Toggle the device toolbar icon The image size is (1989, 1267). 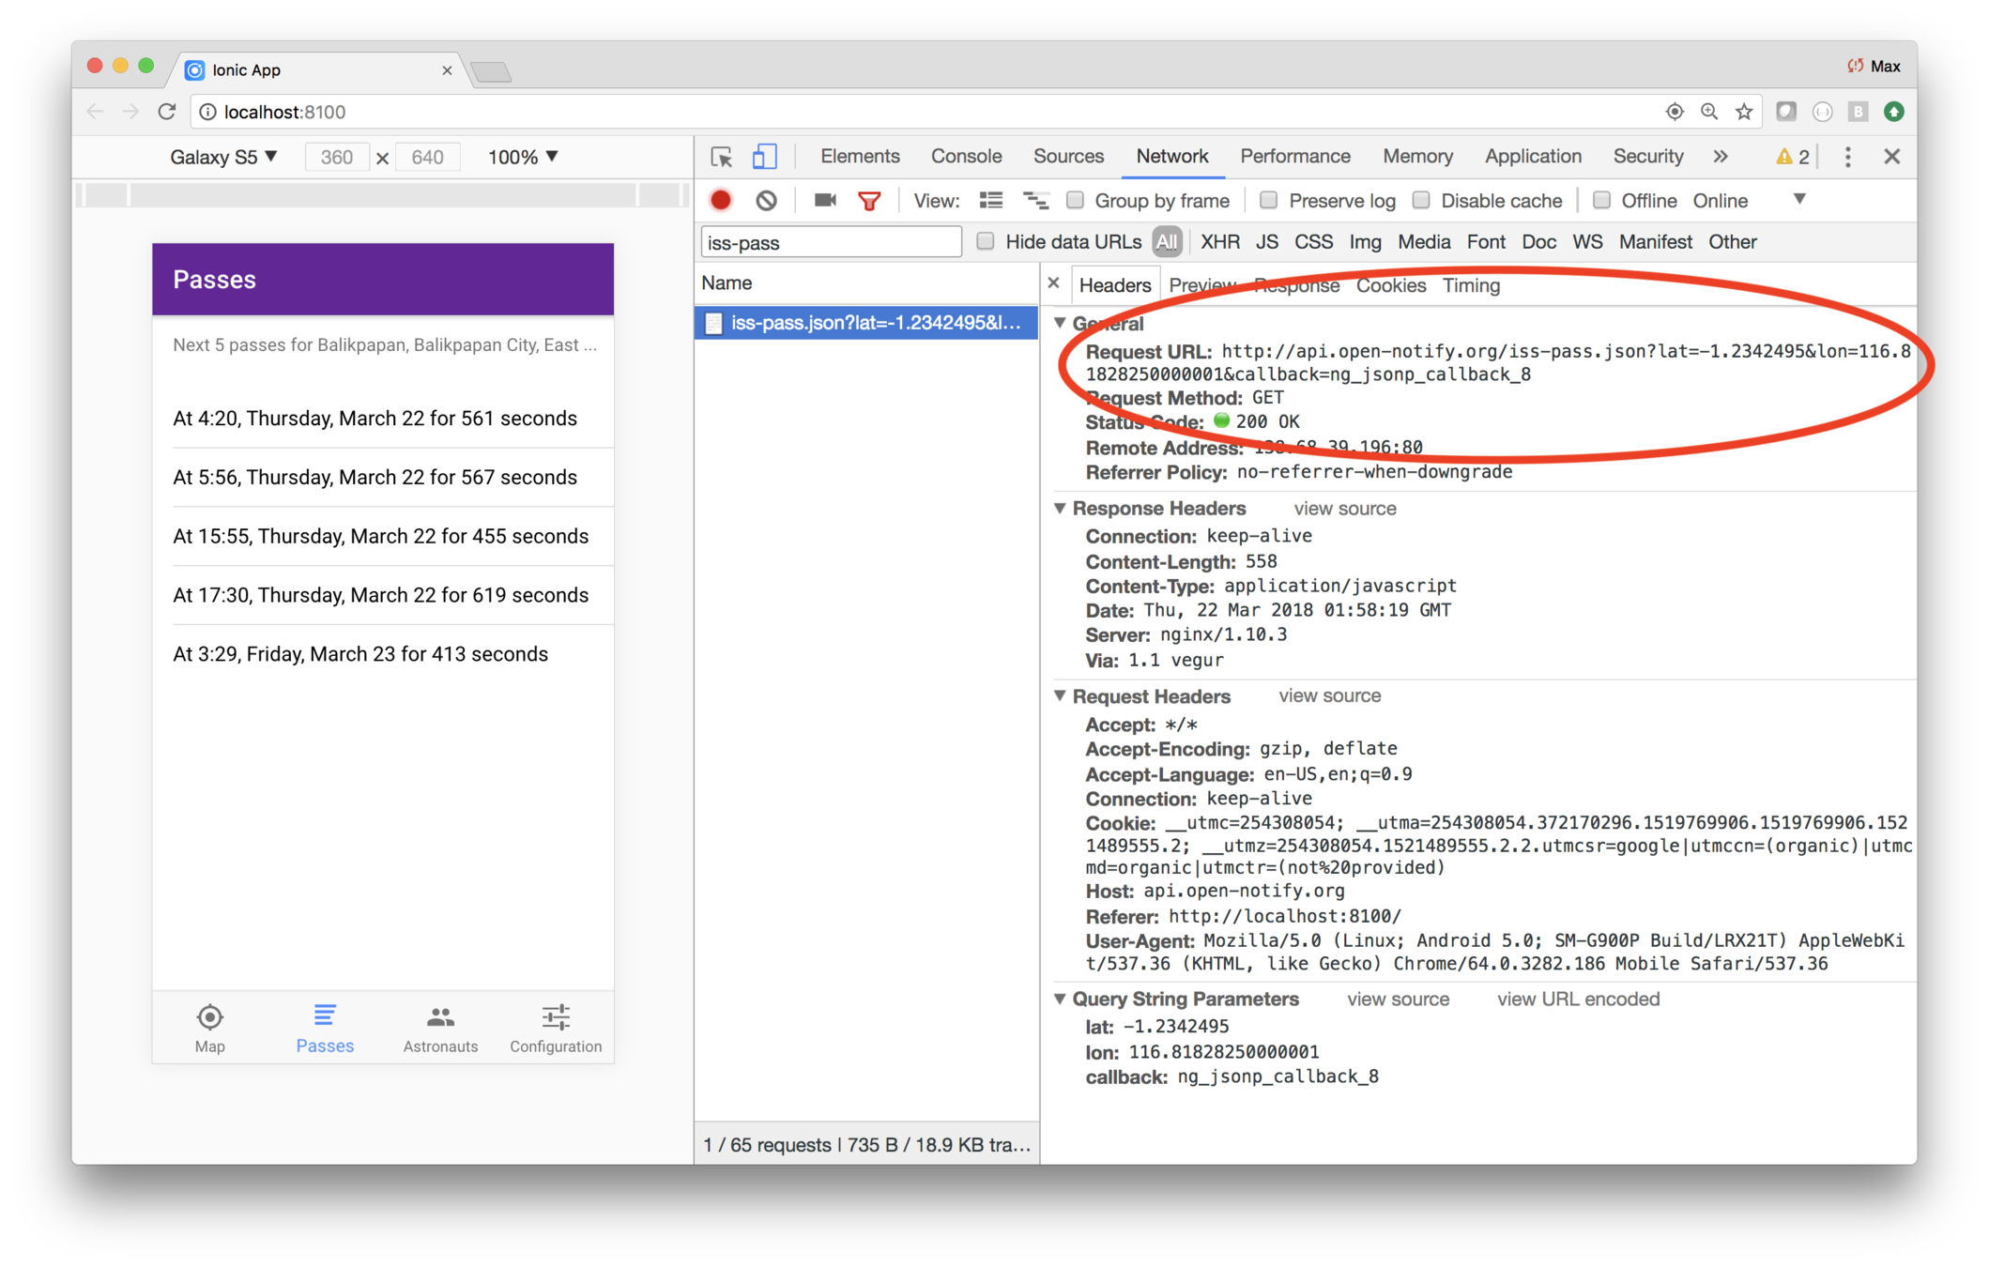tap(765, 157)
